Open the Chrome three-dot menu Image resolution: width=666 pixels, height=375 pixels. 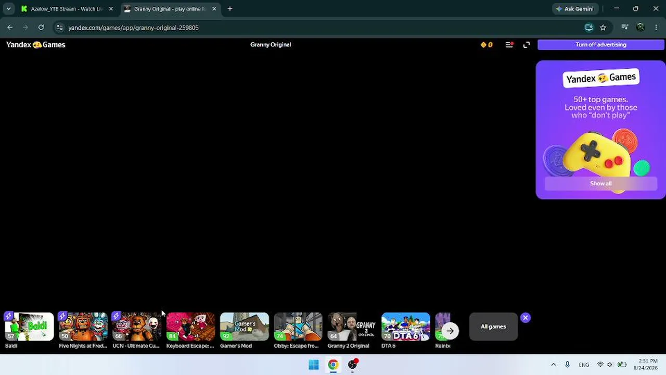656,28
